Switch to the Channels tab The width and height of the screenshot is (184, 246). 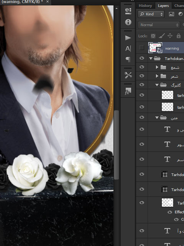[178, 6]
